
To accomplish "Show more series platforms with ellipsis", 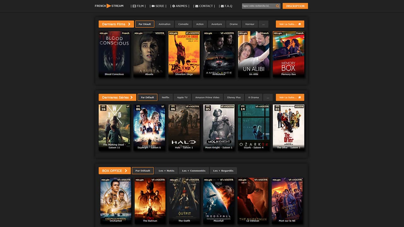I will tap(268, 97).
